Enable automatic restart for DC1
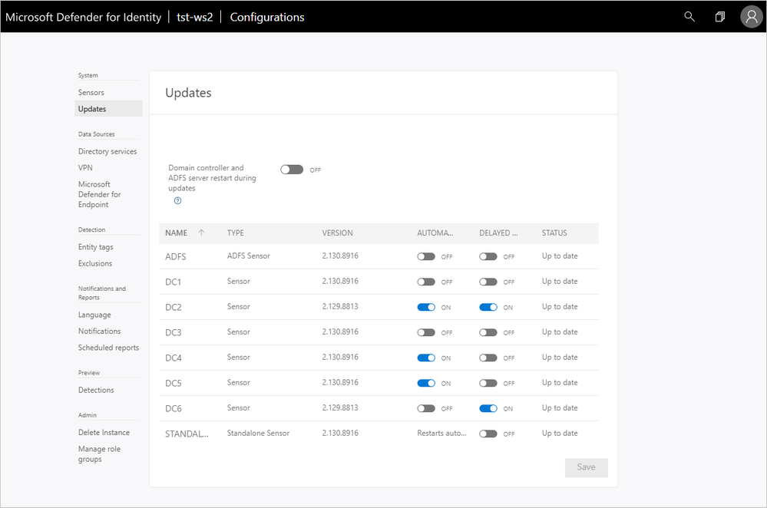 (426, 282)
